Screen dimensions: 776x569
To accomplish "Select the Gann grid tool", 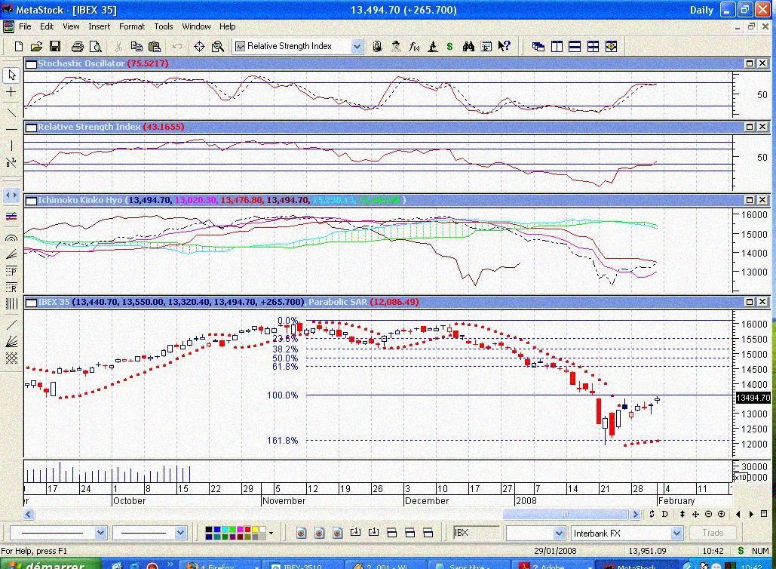I will (11, 358).
